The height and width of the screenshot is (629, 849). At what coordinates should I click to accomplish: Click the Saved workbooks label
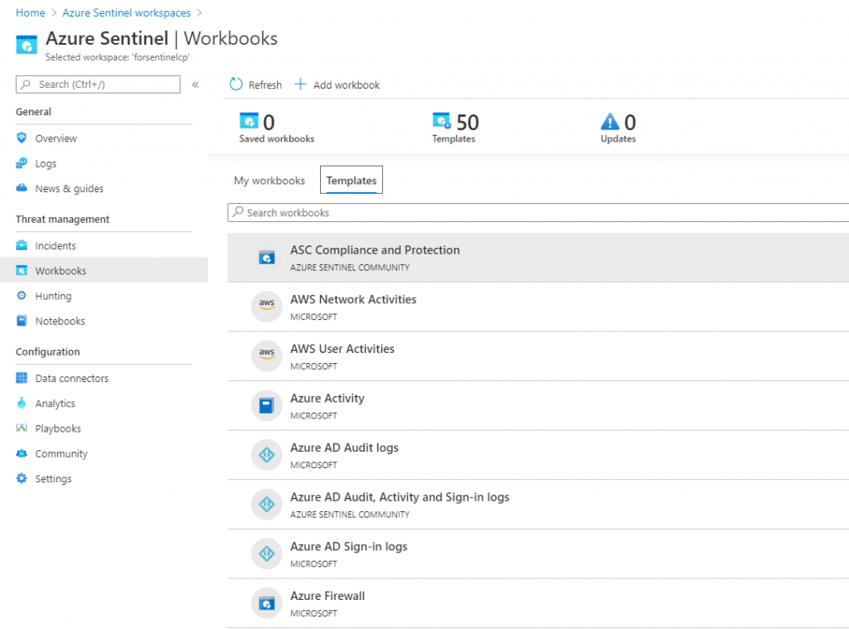[x=277, y=138]
